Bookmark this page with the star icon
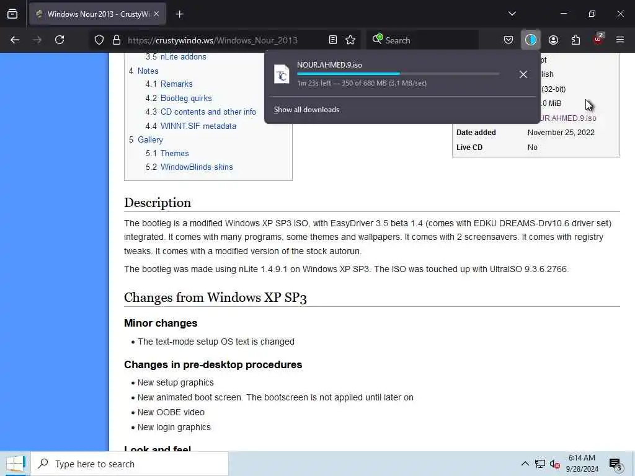Screen dimensions: 635x476 350,40
